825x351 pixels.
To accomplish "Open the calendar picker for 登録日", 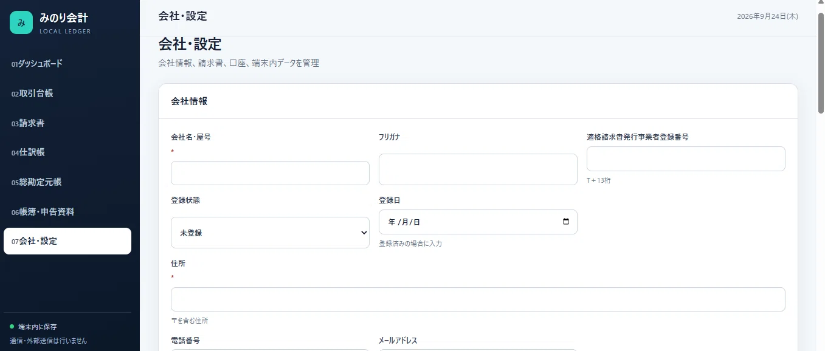I will click(566, 222).
